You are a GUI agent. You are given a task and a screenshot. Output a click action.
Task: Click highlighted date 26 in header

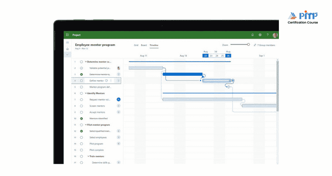[228, 56]
